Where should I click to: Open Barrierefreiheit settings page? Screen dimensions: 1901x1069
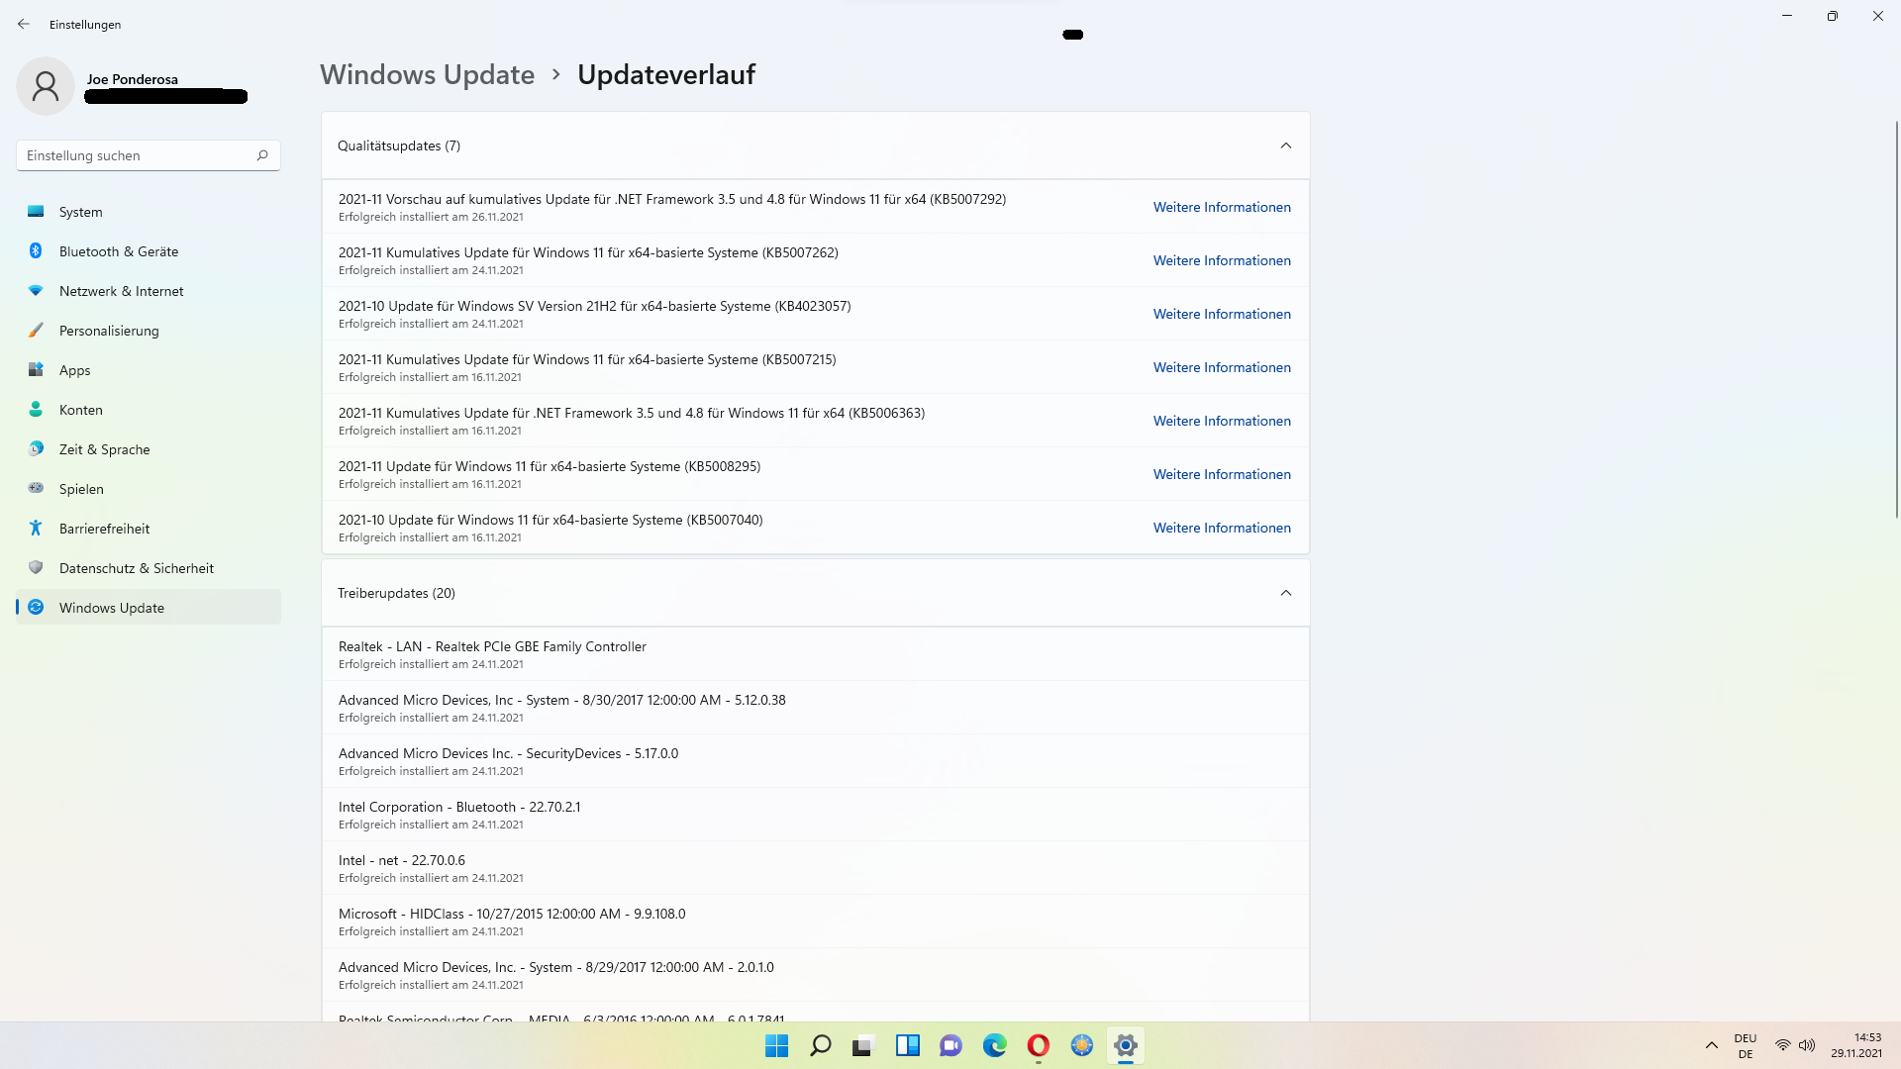click(104, 529)
